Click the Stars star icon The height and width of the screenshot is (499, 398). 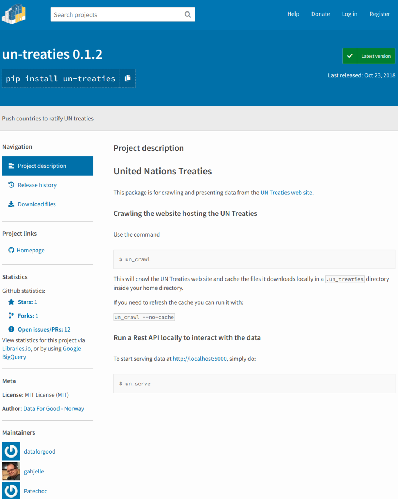[11, 302]
